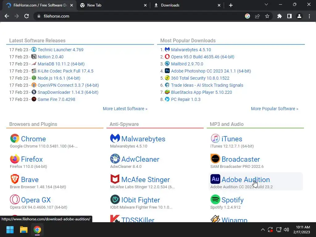Open the Windows Start menu
This screenshot has width=316, height=237.
[10, 230]
